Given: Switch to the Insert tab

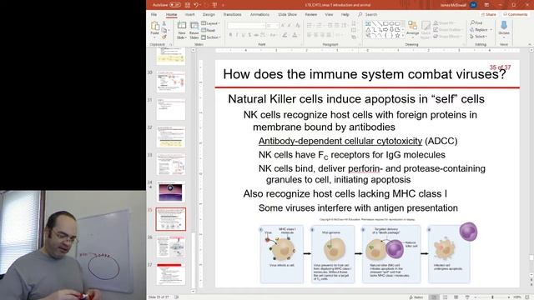Looking at the screenshot, I should pyautogui.click(x=189, y=15).
